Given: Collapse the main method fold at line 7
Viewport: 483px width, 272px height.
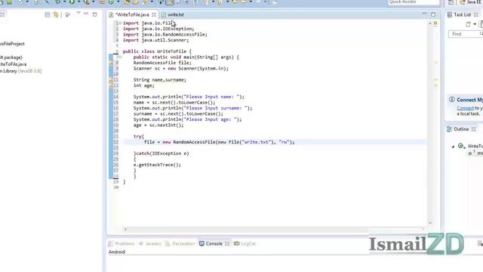Looking at the screenshot, I should click(x=120, y=57).
